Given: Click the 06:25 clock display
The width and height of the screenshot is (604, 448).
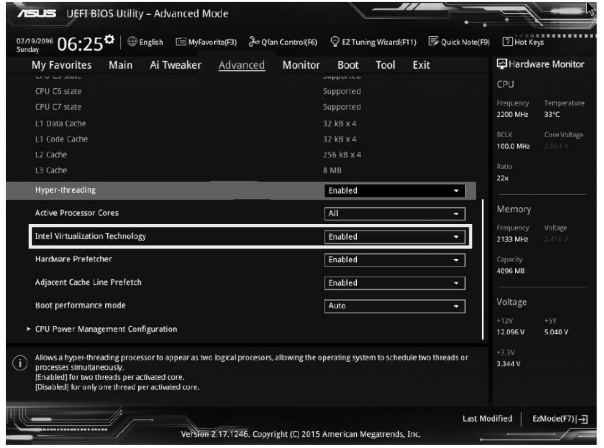Looking at the screenshot, I should 80,44.
